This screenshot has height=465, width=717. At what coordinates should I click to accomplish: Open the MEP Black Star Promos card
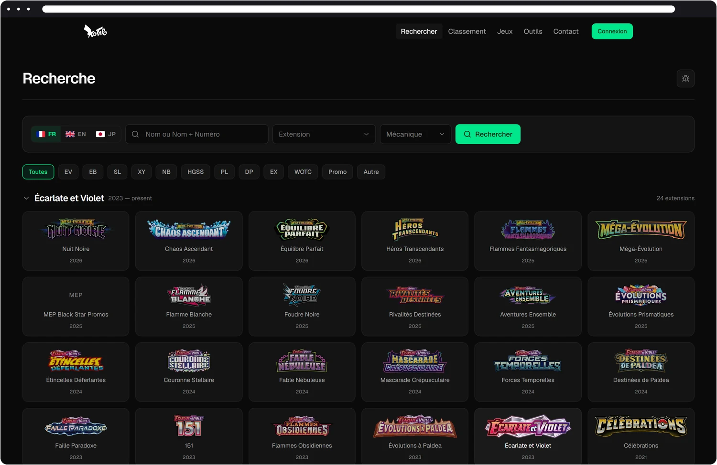click(76, 306)
